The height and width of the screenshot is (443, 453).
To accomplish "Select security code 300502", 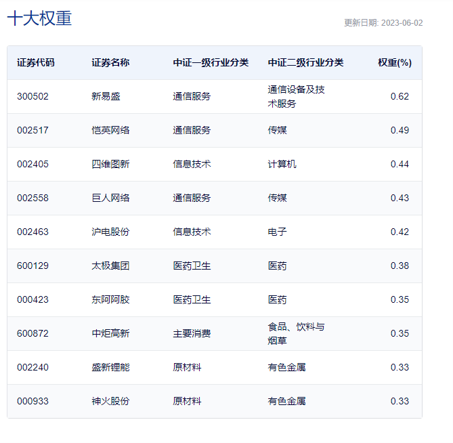I will coord(33,96).
